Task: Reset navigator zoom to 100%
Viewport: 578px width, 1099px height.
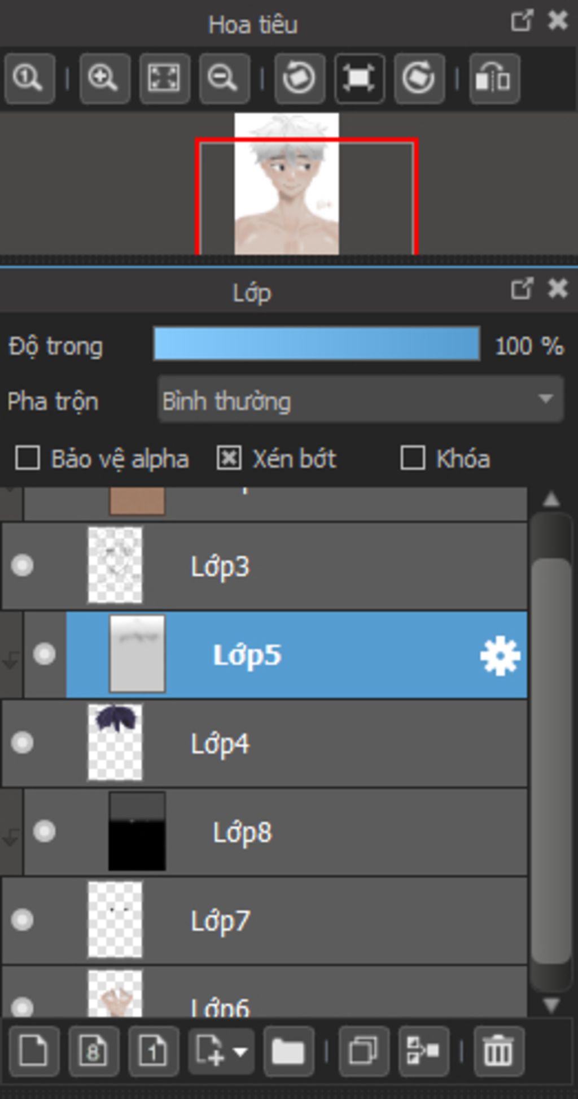Action: point(29,78)
